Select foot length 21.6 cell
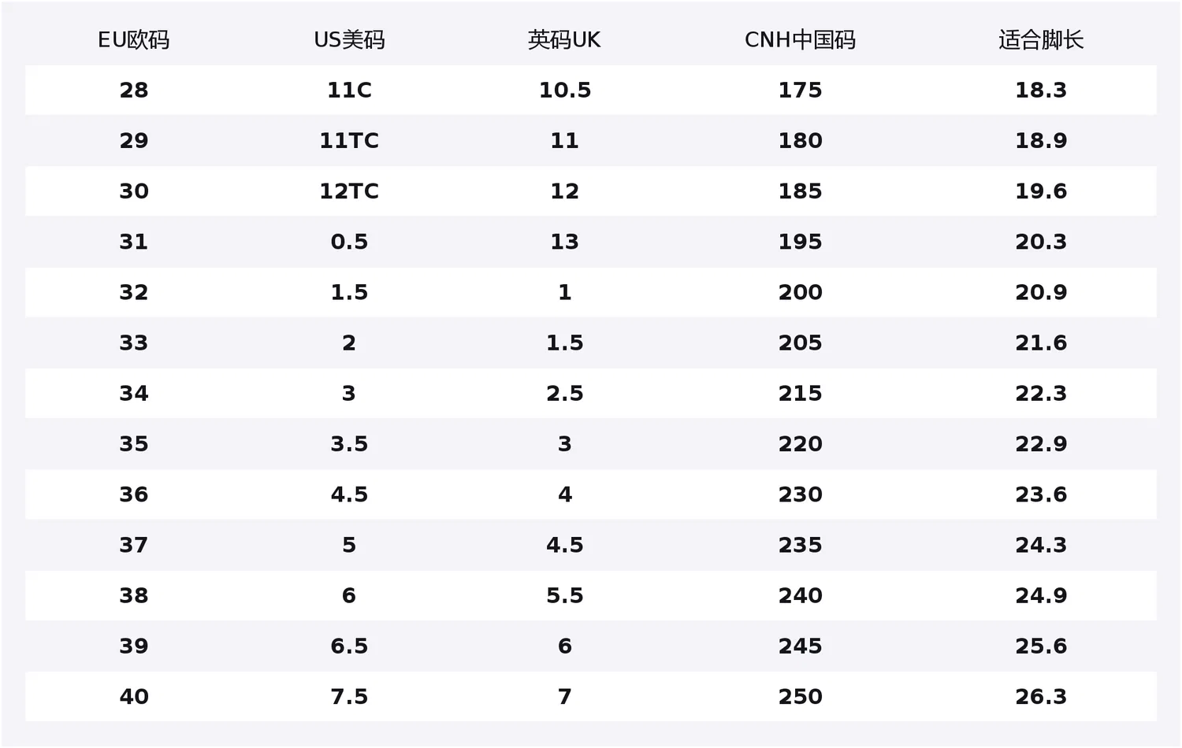Image resolution: width=1182 pixels, height=748 pixels. tap(1041, 343)
